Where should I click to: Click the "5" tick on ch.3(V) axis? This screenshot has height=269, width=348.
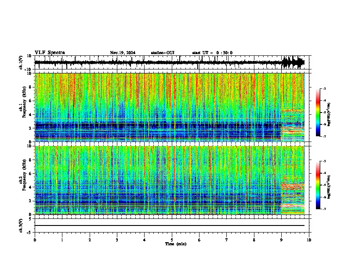[30, 218]
